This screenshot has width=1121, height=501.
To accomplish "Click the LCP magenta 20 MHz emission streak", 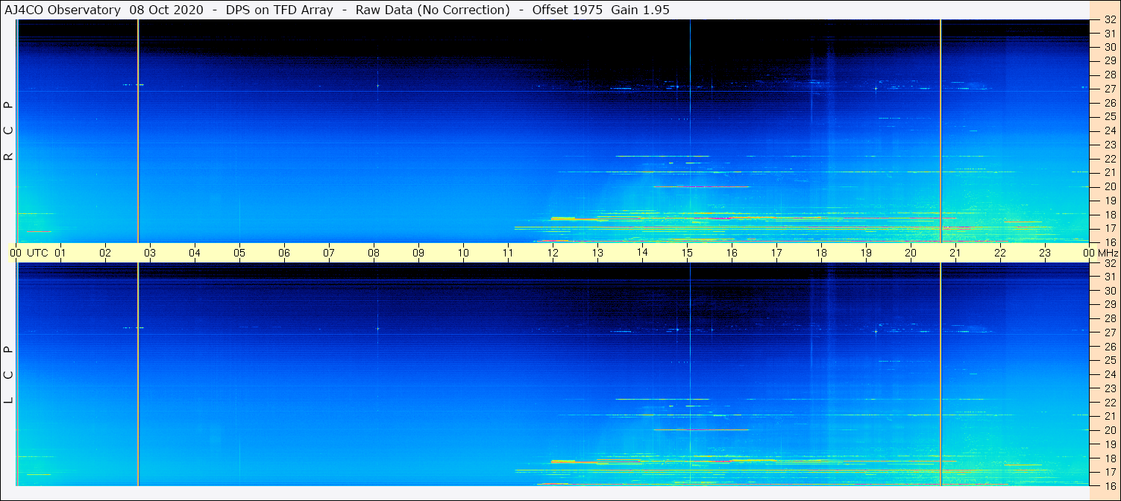I will click(701, 429).
